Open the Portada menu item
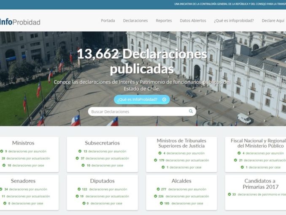Viewport: 286px width, 215px height. click(108, 21)
